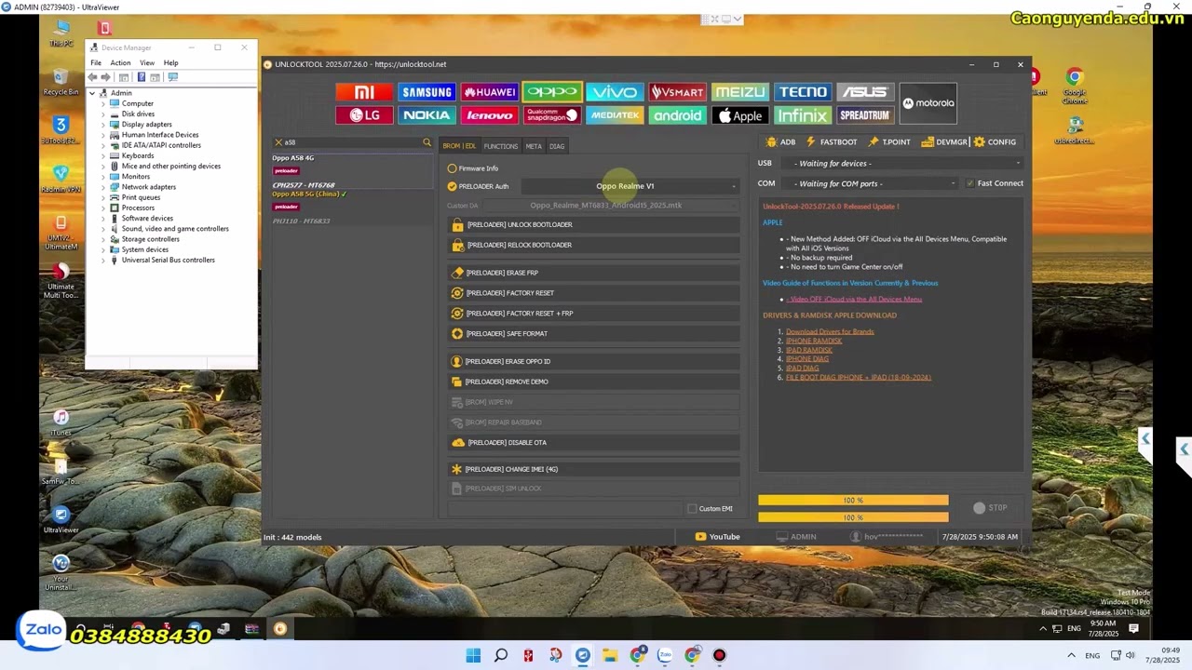This screenshot has height=670, width=1192.
Task: Select the Asus brand logo
Action: pos(865,92)
